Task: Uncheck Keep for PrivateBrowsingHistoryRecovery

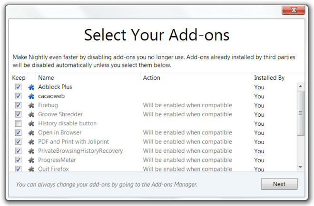Action: click(x=18, y=151)
